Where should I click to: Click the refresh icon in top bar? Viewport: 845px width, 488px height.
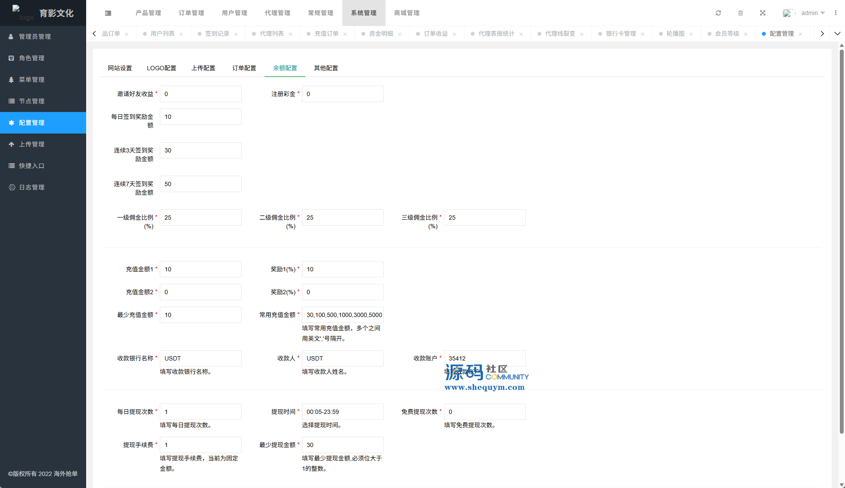718,13
